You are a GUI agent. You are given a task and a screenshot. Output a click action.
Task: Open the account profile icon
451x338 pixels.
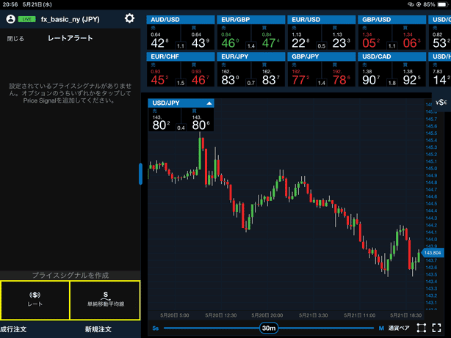[x=10, y=19]
